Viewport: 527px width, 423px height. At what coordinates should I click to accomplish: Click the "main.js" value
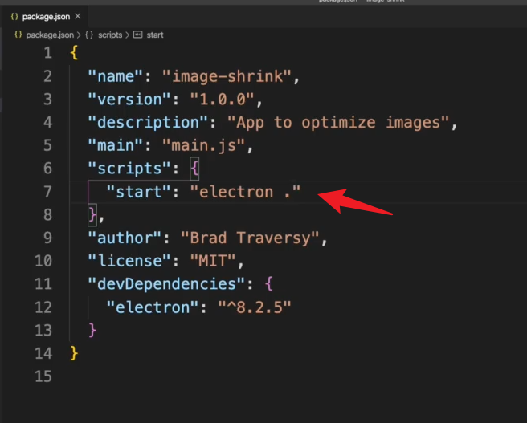pyautogui.click(x=203, y=146)
